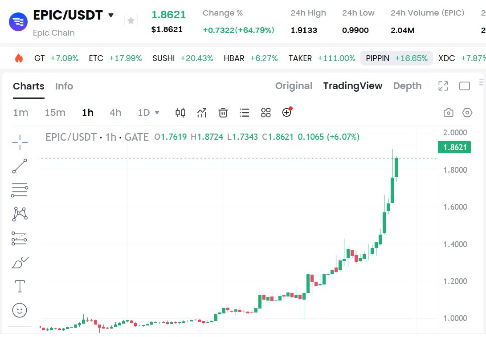Click the trash icon to clear drawings
The height and width of the screenshot is (337, 486).
(x=223, y=113)
